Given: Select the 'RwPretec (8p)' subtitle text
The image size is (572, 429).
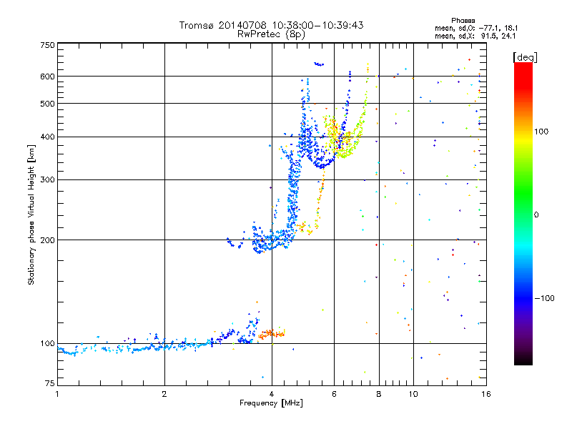Looking at the screenshot, I should click(x=271, y=34).
